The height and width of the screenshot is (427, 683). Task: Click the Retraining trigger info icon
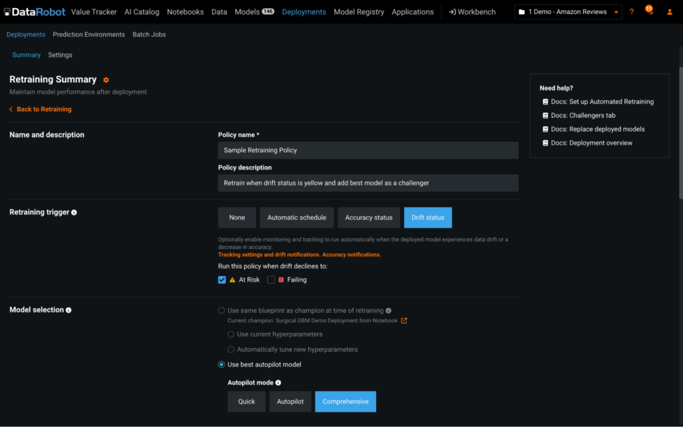[74, 213]
